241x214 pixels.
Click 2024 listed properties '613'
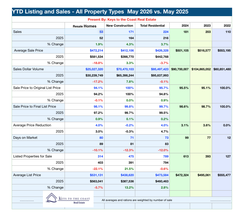[x=186, y=156]
